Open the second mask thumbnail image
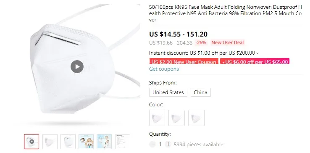 (50, 142)
